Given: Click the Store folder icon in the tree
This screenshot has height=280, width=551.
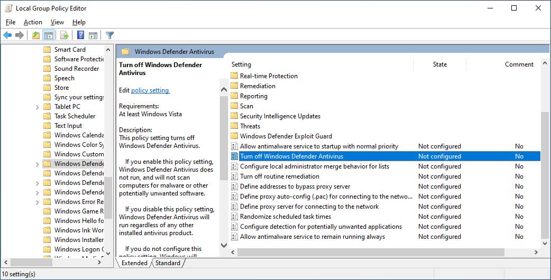Looking at the screenshot, I should pos(47,87).
